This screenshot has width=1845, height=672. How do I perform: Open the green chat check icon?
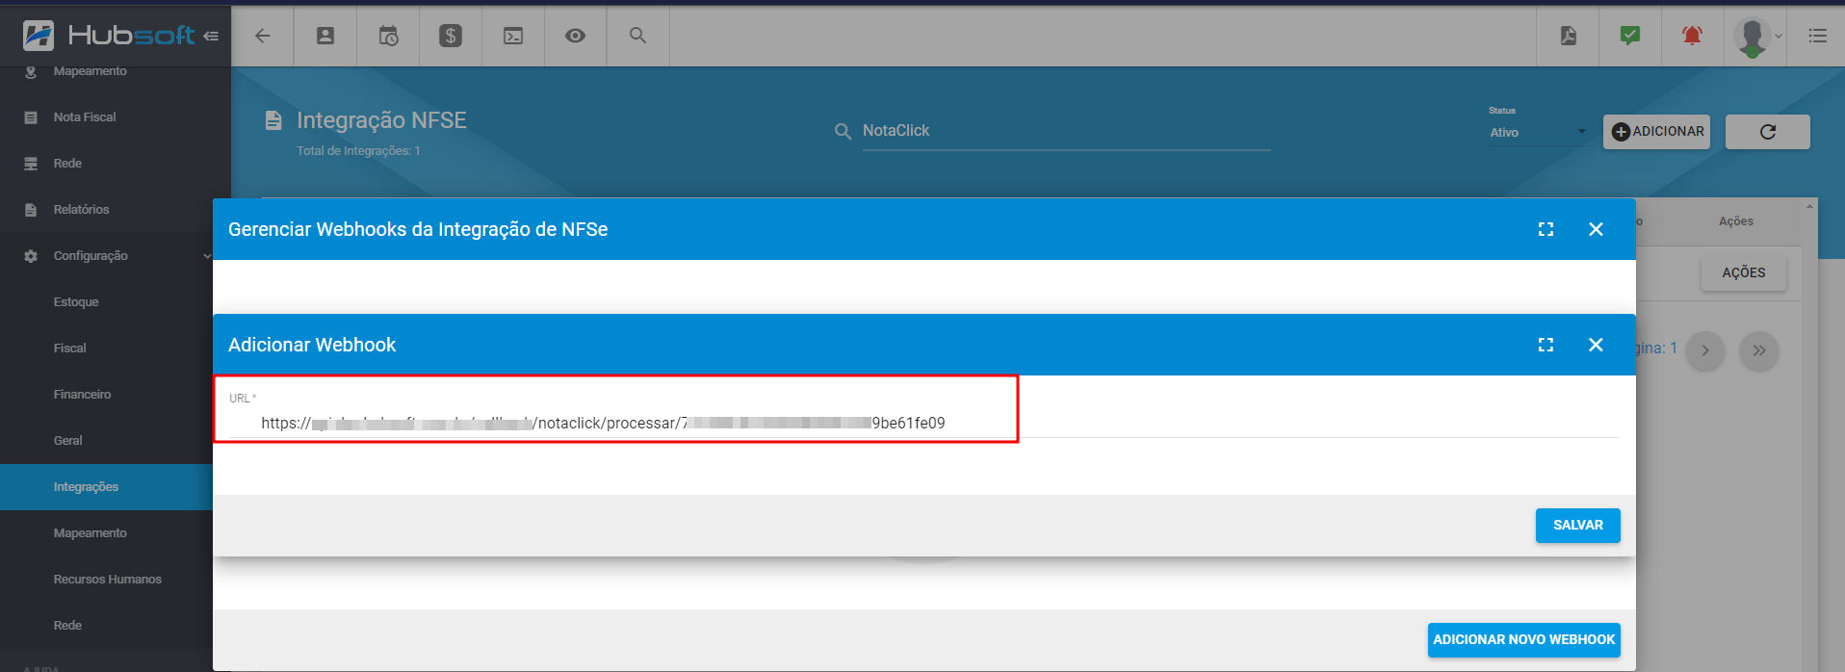[1630, 36]
